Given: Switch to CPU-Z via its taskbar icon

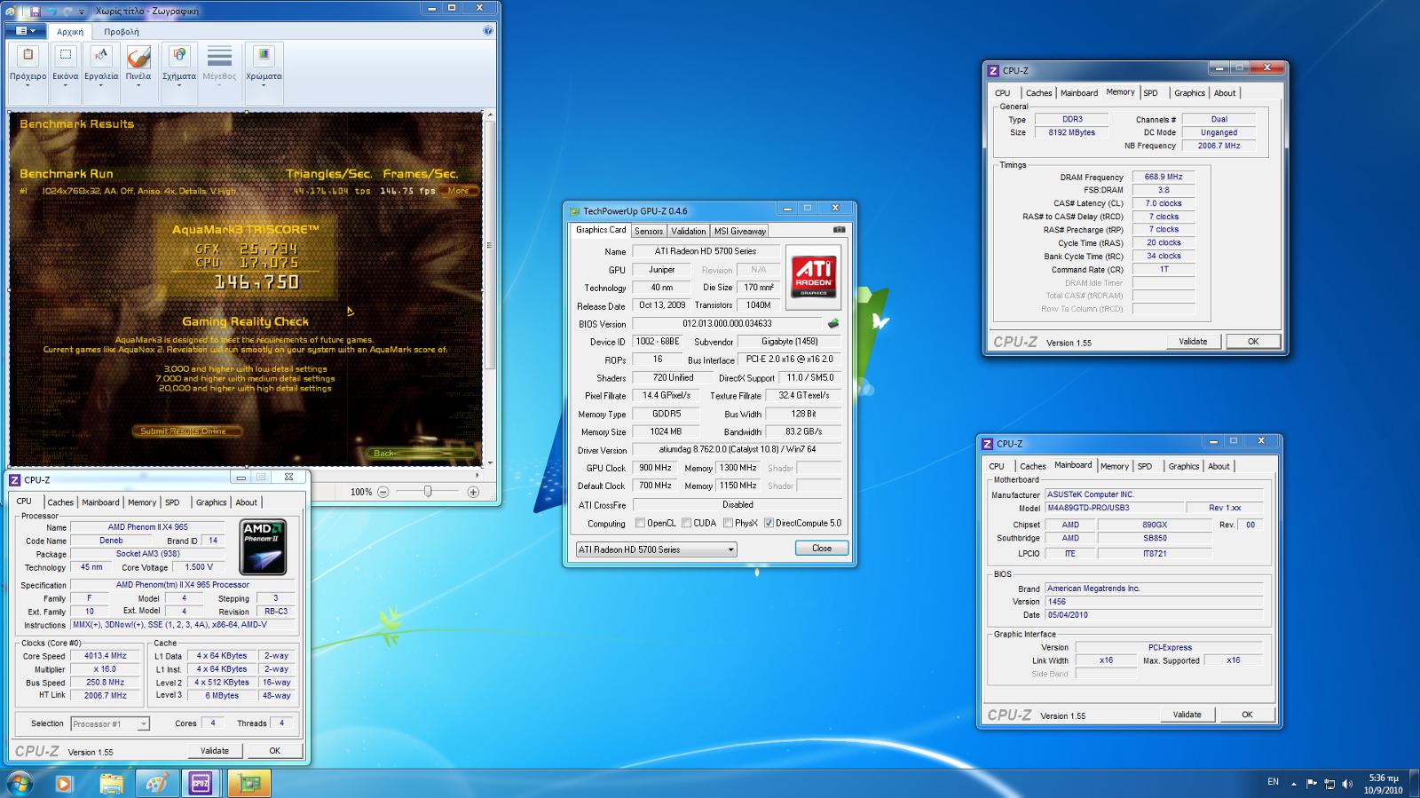Looking at the screenshot, I should point(201,784).
